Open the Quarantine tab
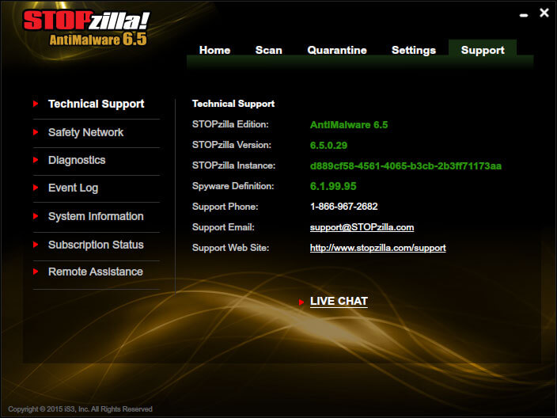 point(337,50)
